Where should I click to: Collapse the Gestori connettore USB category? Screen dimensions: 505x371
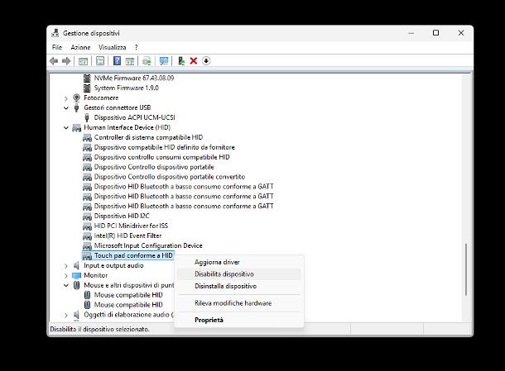click(x=66, y=108)
